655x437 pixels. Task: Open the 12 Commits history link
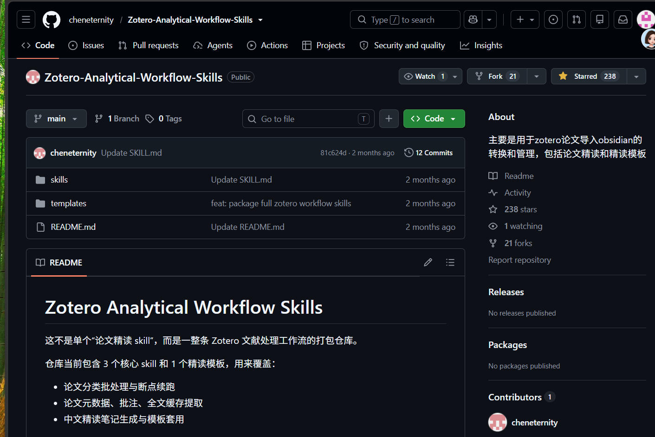click(x=428, y=152)
